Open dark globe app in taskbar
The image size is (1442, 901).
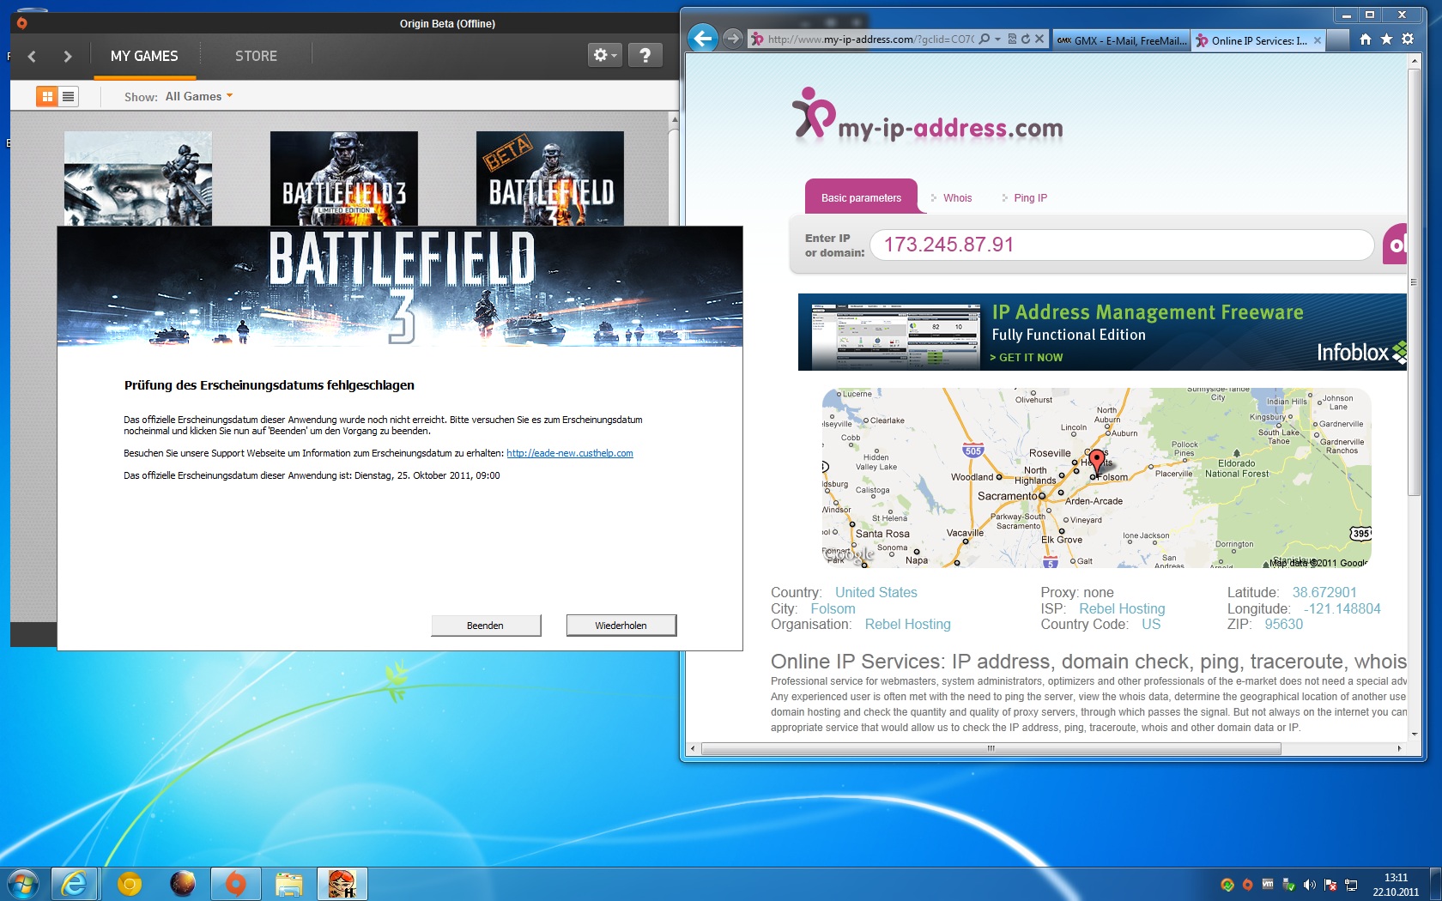[x=182, y=884]
